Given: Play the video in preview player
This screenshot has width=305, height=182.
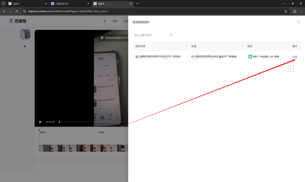Looking at the screenshot, I should coord(41,122).
